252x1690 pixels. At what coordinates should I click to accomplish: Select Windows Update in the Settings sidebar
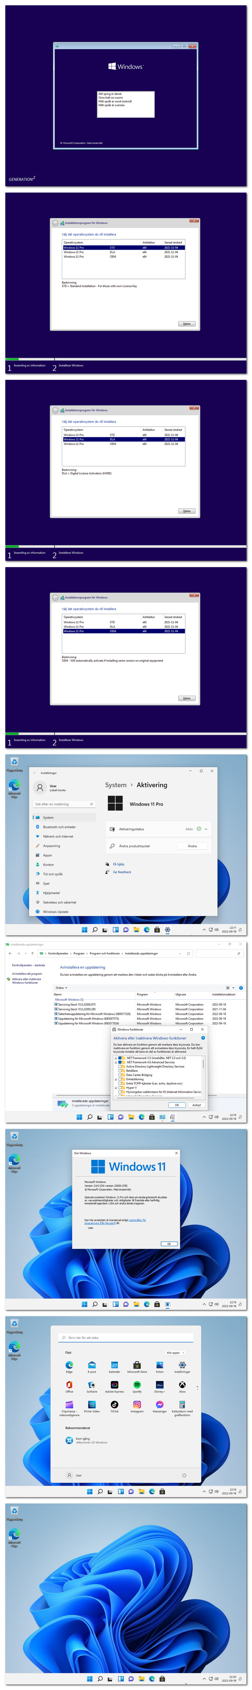coord(56,911)
